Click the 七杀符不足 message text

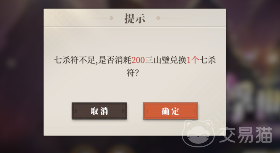75,60
